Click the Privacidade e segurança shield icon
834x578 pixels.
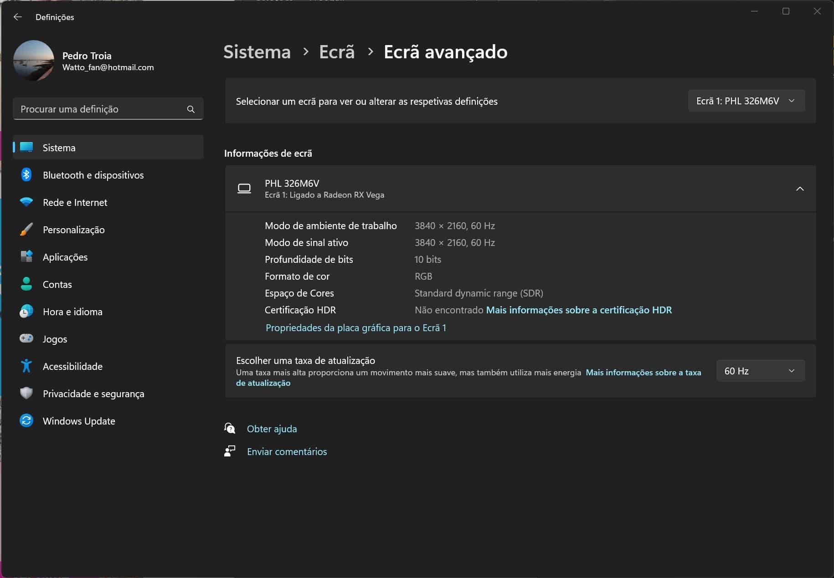pyautogui.click(x=26, y=393)
